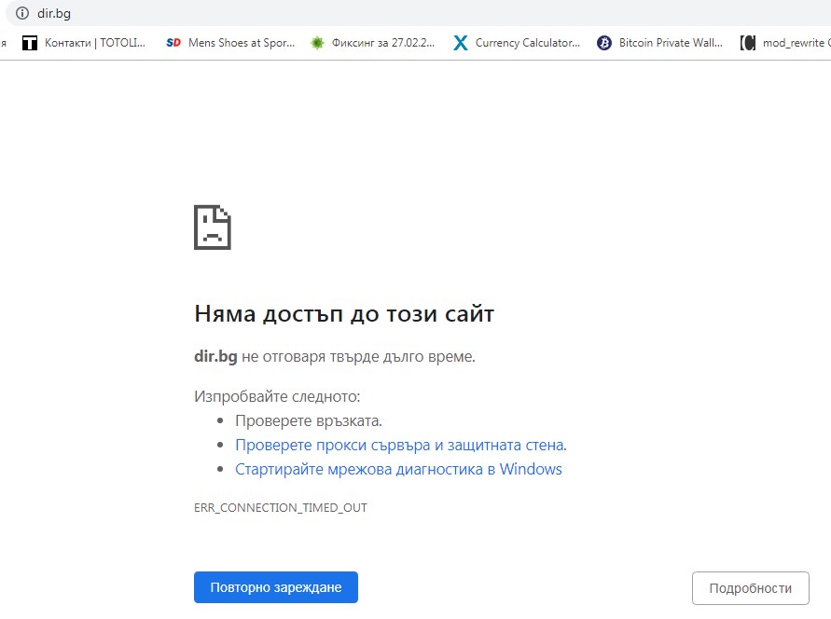Click the red SD bookmark favicon
This screenshot has width=831, height=619.
(x=173, y=43)
